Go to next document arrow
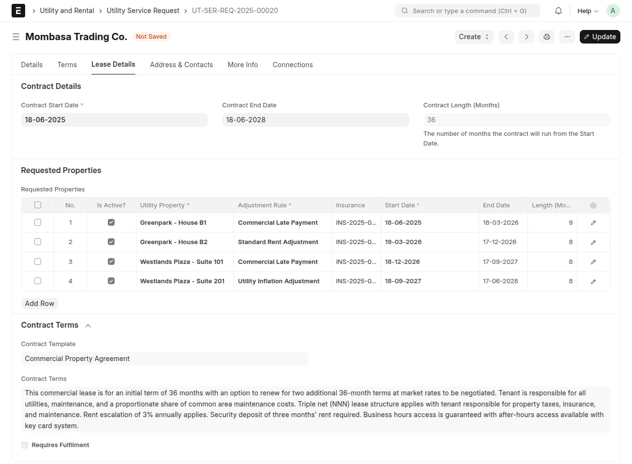 (x=527, y=37)
